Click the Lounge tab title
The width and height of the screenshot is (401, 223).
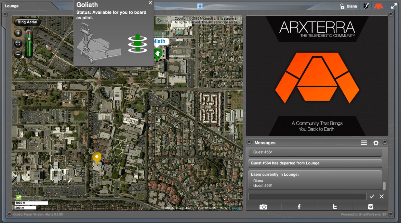pyautogui.click(x=12, y=6)
